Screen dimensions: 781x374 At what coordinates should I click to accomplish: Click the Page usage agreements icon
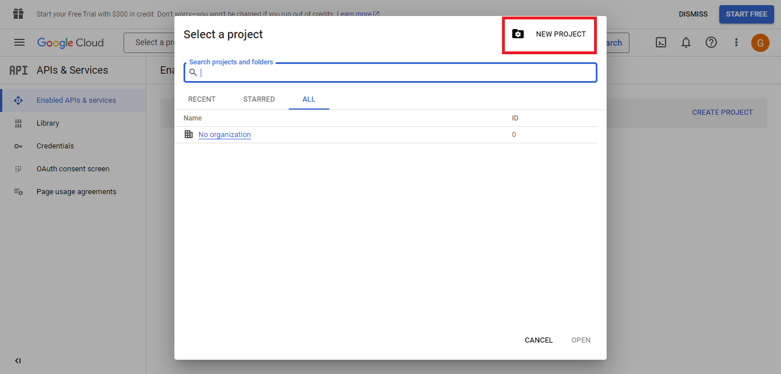pyautogui.click(x=18, y=192)
